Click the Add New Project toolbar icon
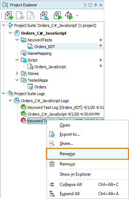Screen dimensions: 129x199 tap(9, 16)
